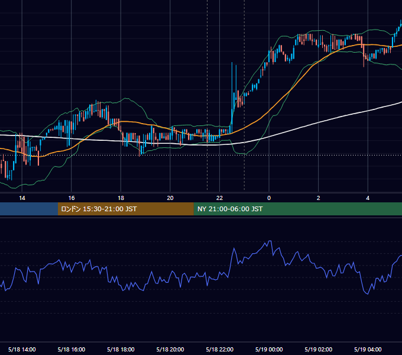Click the 0 hour axis label
The width and height of the screenshot is (402, 355).
tap(269, 198)
